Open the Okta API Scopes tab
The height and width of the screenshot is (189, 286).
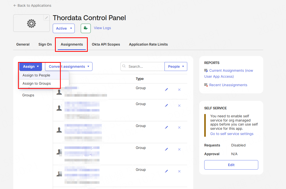click(x=106, y=44)
